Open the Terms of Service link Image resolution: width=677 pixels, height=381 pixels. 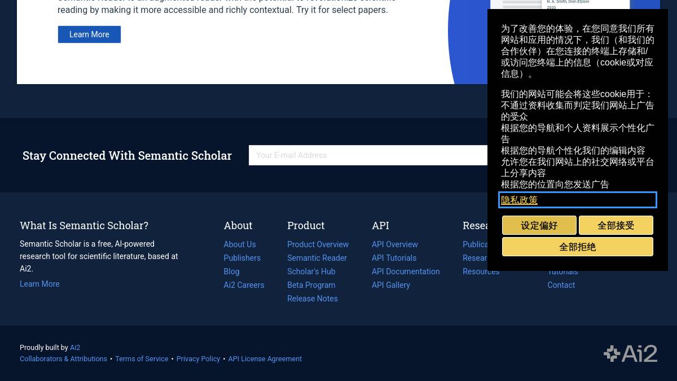coord(142,359)
